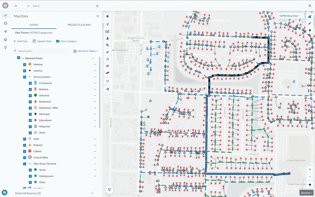The width and height of the screenshot is (315, 197).
Task: Activate the street view person tool
Action: 107,38
